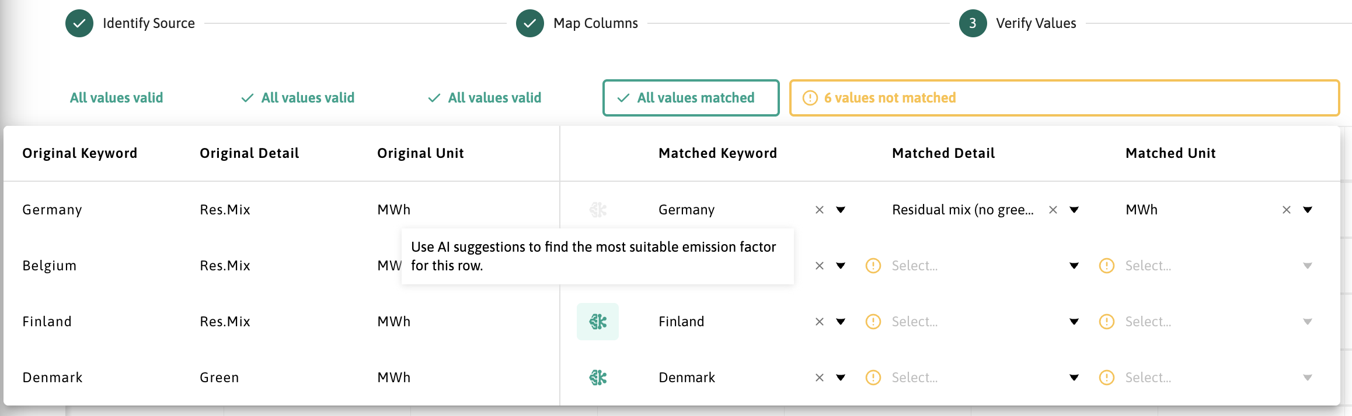This screenshot has height=416, width=1352.
Task: Click the AI suggestion icon for Finland row
Action: tap(598, 322)
